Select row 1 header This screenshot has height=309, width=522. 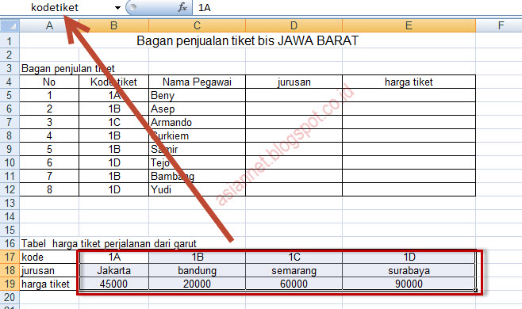[x=10, y=41]
